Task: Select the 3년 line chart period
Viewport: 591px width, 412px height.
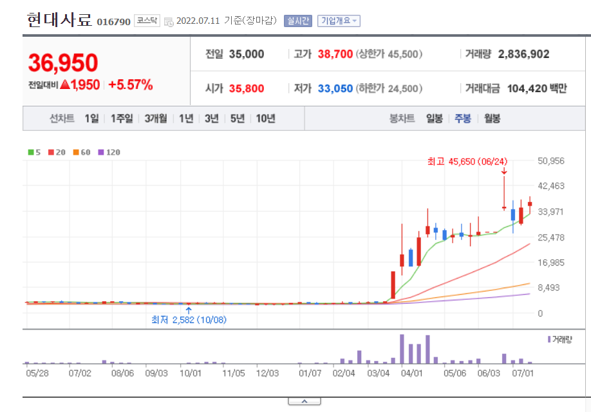Action: pyautogui.click(x=212, y=119)
